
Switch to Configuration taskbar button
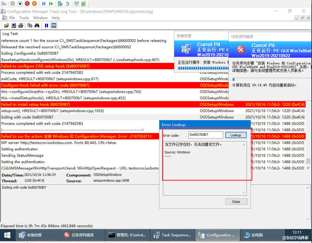click(x=217, y=235)
